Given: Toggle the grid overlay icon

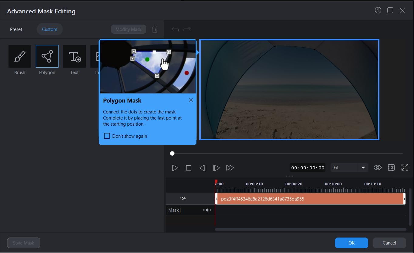Looking at the screenshot, I should pos(391,168).
